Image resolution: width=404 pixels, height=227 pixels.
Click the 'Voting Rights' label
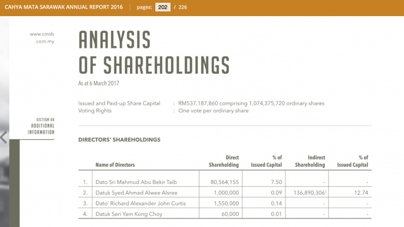95,111
